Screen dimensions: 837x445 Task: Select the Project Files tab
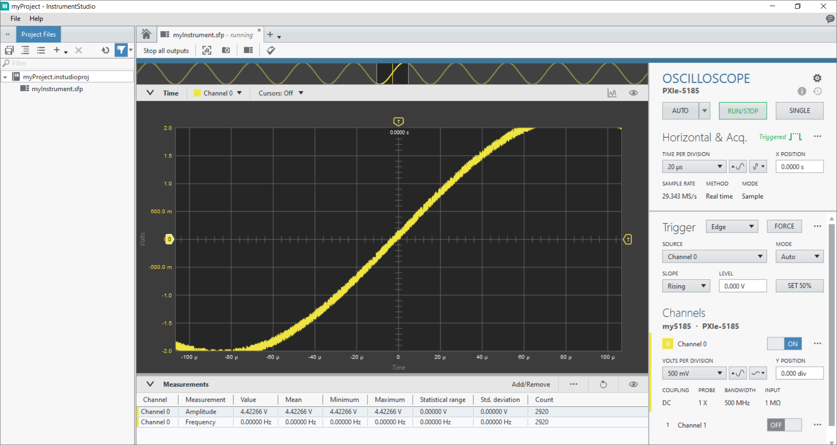38,34
